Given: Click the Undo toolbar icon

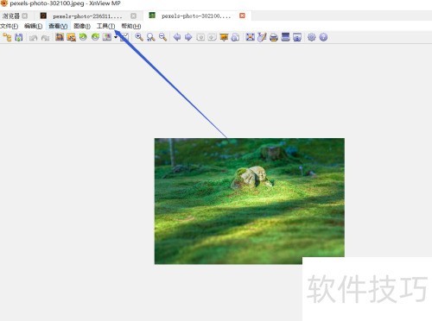Looking at the screenshot, I should click(34, 38).
